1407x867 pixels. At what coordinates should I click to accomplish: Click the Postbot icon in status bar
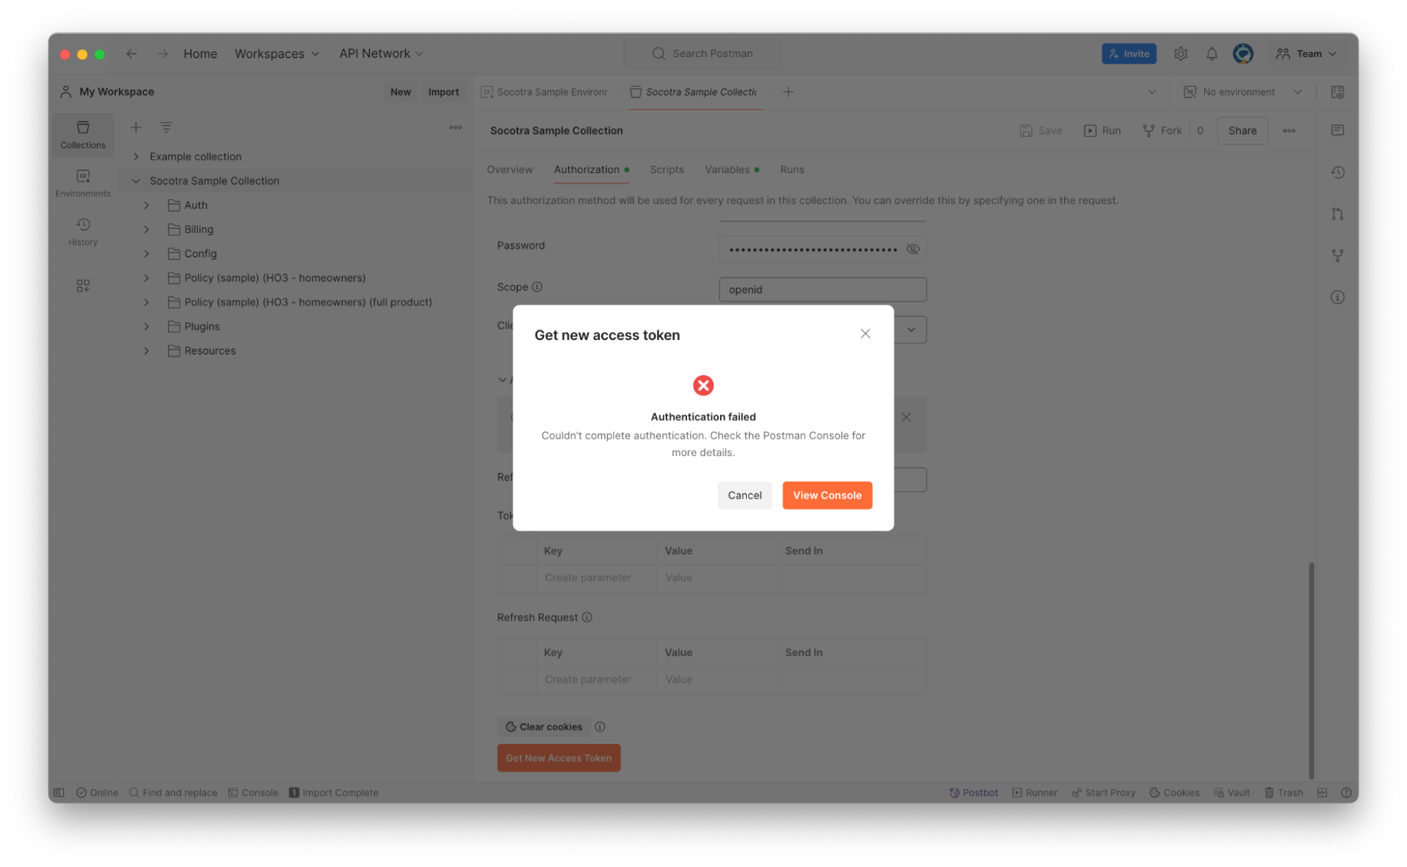pyautogui.click(x=973, y=792)
